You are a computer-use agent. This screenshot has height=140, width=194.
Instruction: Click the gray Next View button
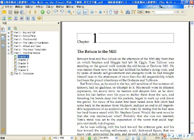tap(48, 12)
